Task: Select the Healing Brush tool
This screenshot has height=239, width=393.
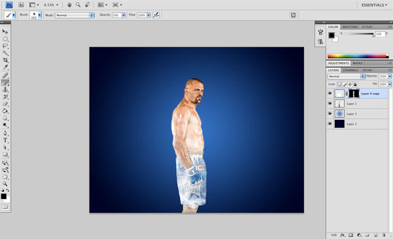Action: (5, 75)
